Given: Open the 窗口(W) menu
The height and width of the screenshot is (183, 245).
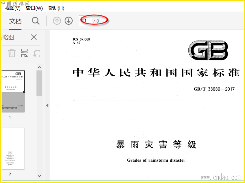Looking at the screenshot, I should pos(34,8).
